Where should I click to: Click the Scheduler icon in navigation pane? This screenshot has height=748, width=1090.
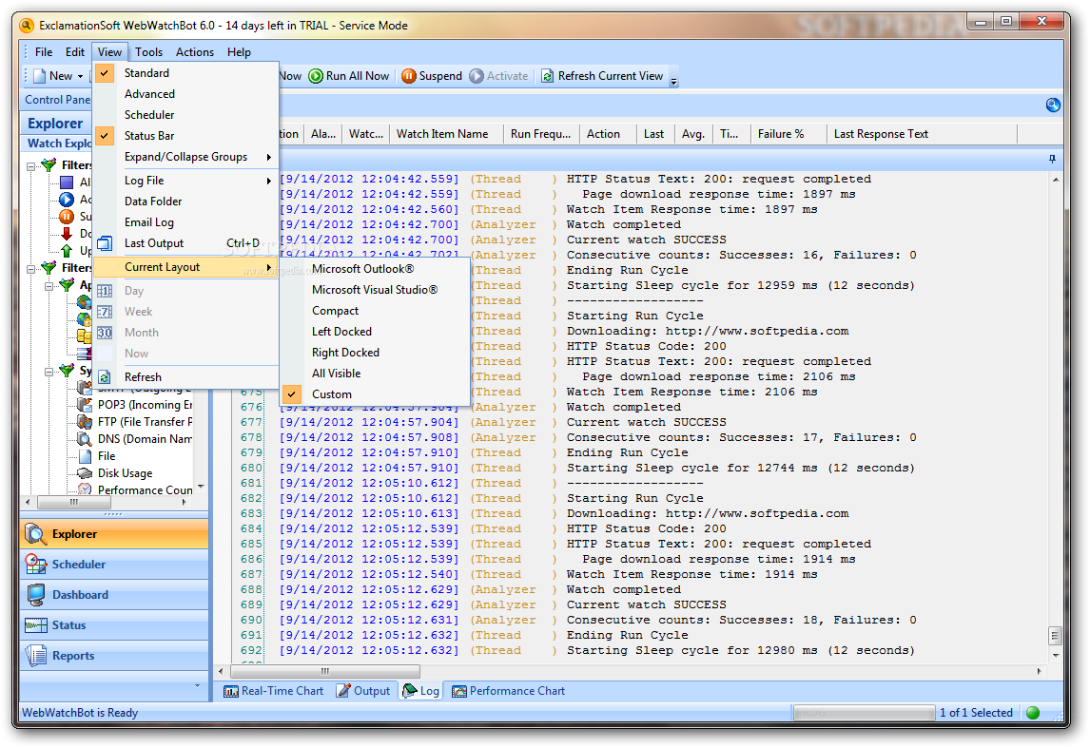click(x=35, y=564)
